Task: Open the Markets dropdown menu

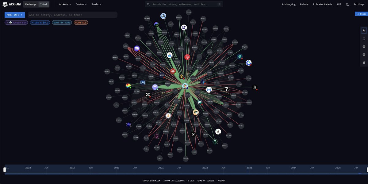Action: (x=65, y=4)
